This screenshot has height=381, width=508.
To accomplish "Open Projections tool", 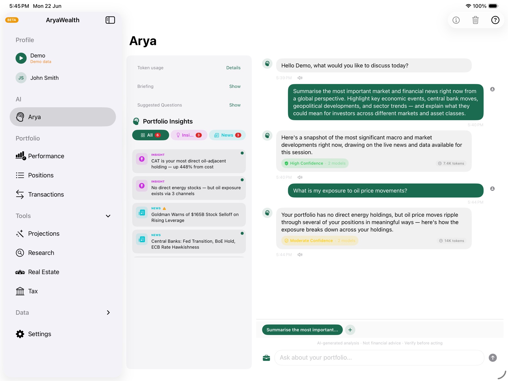I will pyautogui.click(x=63, y=234).
